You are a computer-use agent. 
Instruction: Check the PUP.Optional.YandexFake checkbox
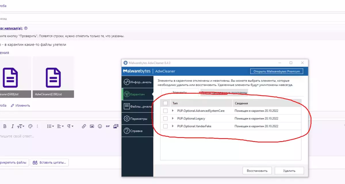pos(165,126)
